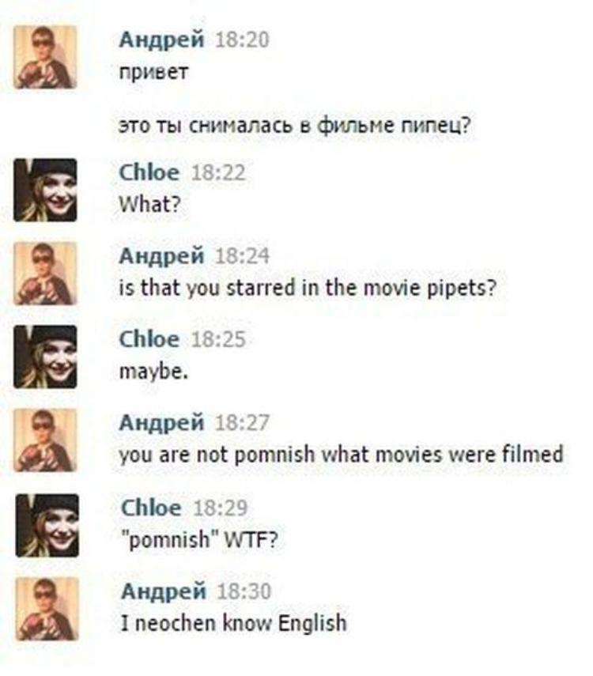Open Chloe's avatar next to "What?"
The image size is (593, 676).
(x=45, y=190)
